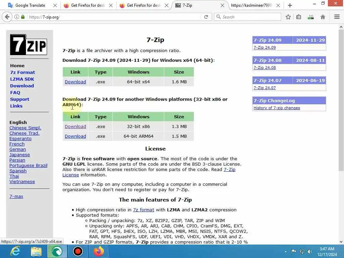Switch language to Vietnamese

pyautogui.click(x=22, y=182)
